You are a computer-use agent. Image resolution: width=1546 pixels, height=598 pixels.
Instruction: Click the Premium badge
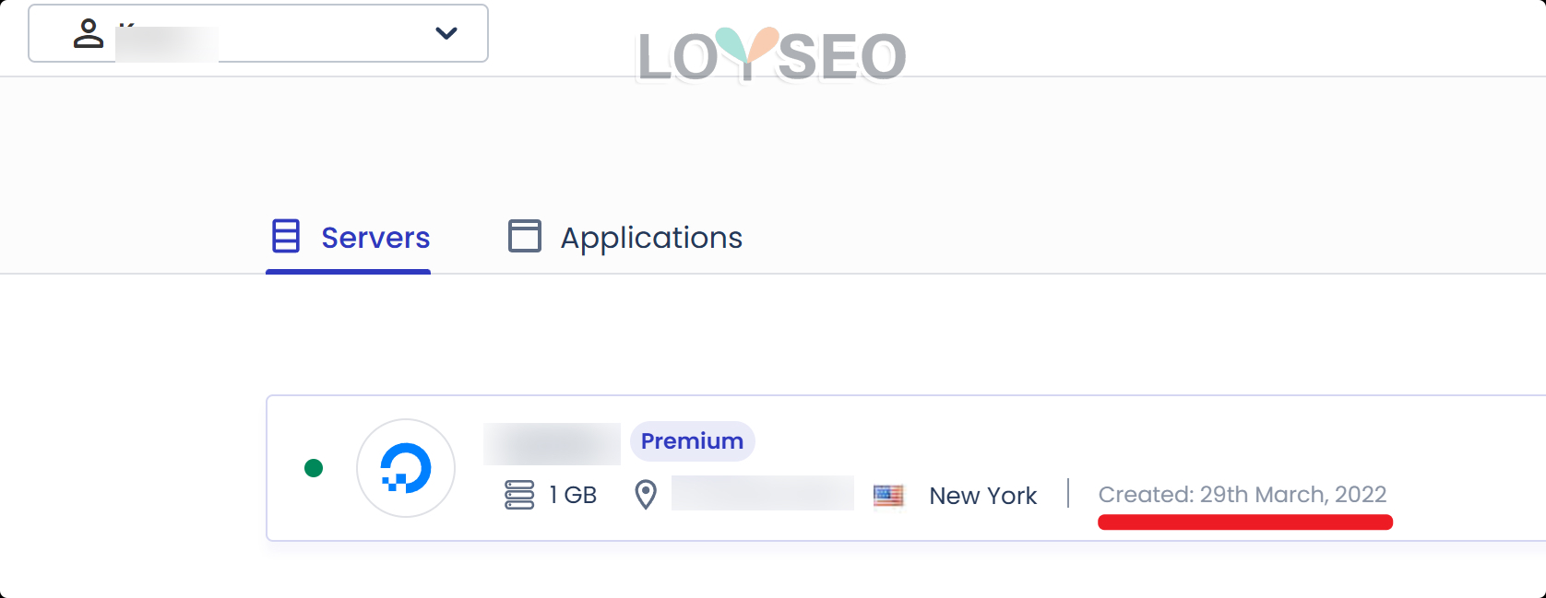[692, 441]
